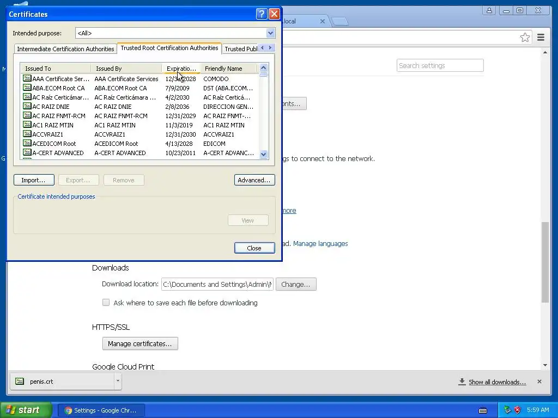Open the Windows Start menu
The height and width of the screenshot is (418, 558).
pyautogui.click(x=26, y=410)
